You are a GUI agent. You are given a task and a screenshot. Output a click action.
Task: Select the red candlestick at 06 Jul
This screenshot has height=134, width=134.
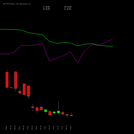tap(24, 89)
